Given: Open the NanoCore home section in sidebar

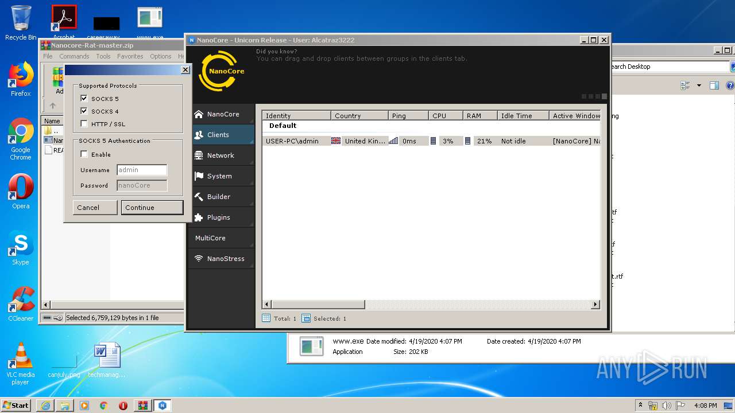Looking at the screenshot, I should (222, 114).
